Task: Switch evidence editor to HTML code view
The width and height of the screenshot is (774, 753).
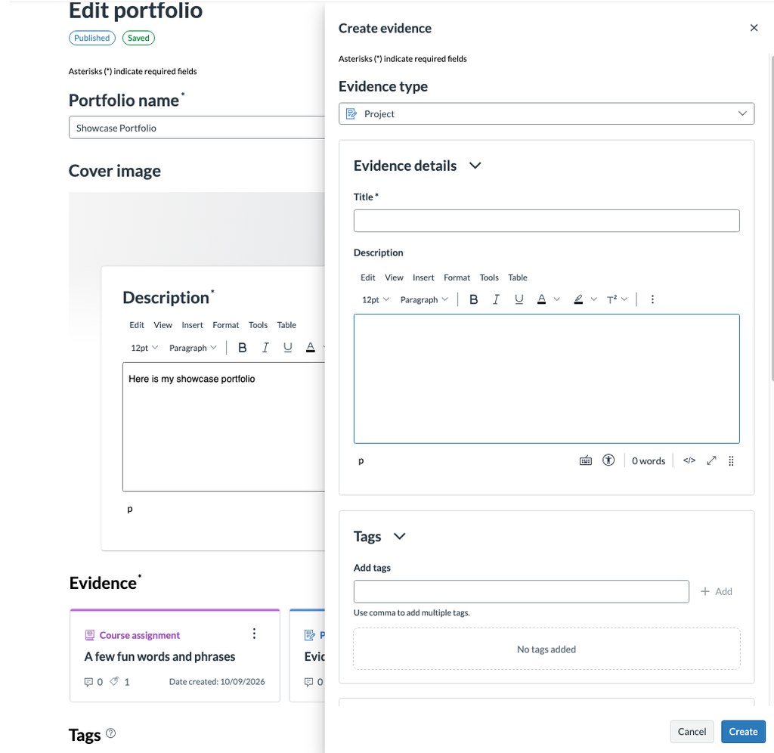Action: (689, 460)
